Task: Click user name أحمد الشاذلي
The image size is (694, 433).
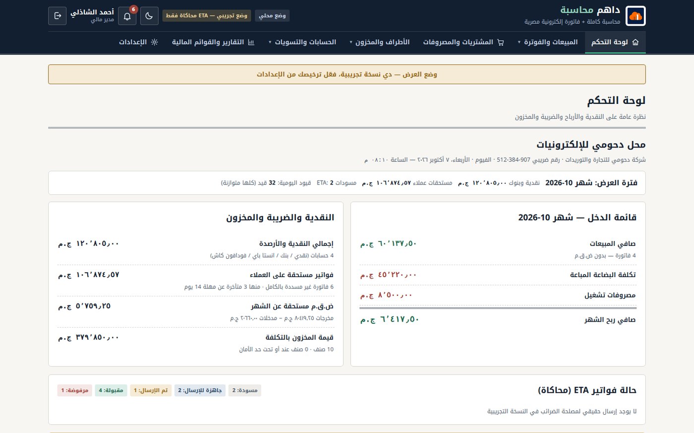Action: coord(92,12)
